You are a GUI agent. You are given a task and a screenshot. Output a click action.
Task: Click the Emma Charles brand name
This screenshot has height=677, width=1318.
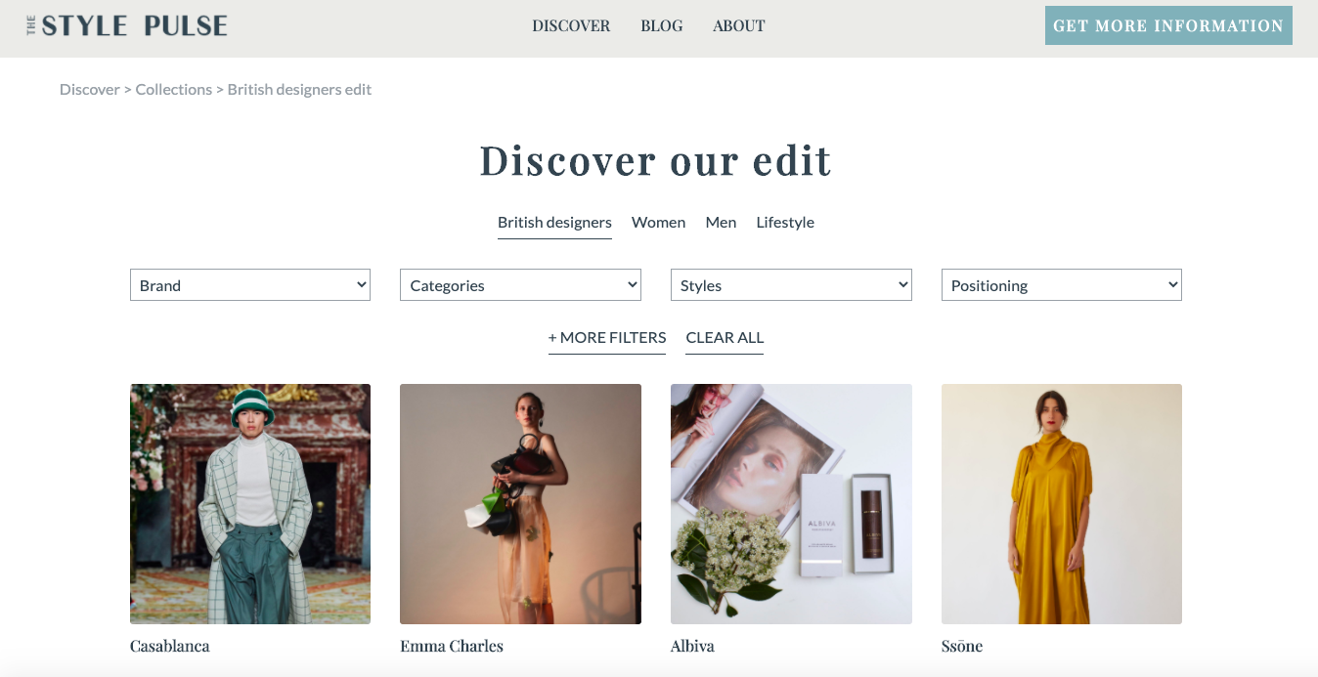pos(452,646)
